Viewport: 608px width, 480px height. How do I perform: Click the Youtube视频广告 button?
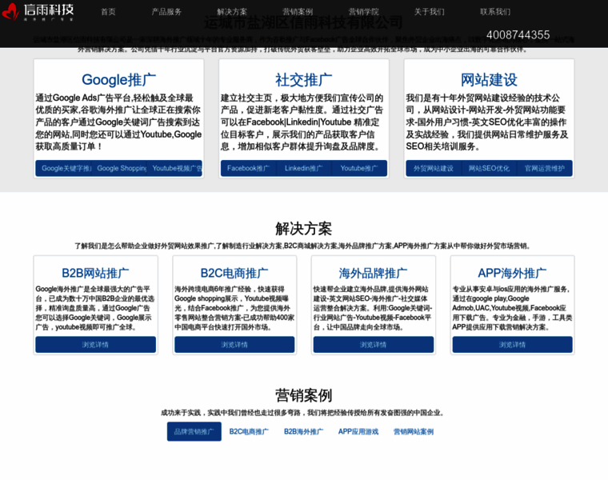174,168
